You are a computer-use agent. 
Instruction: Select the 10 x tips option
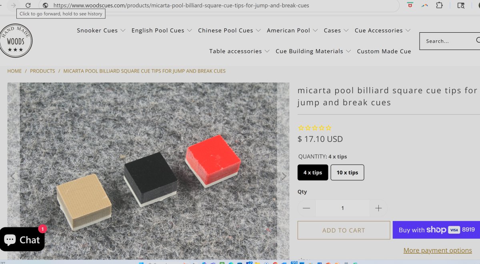(347, 173)
